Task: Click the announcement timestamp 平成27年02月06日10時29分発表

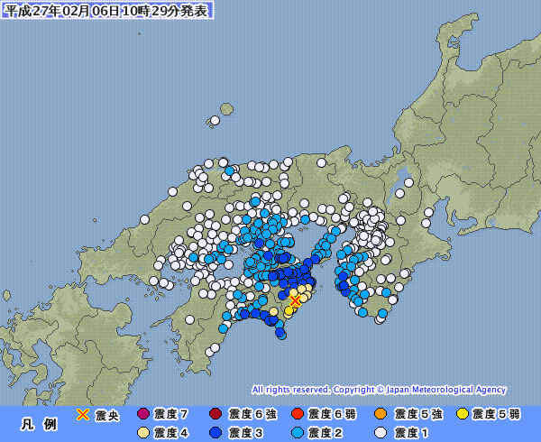Action: click(107, 10)
